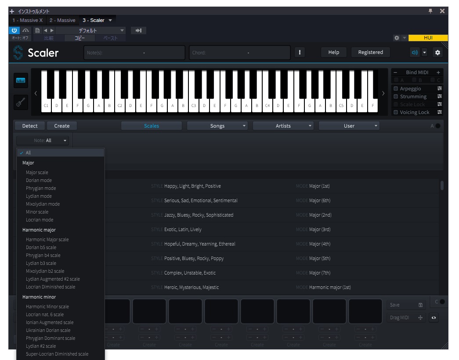Click the Note(s) display field
Image resolution: width=459 pixels, height=360 pixels.
pos(134,53)
